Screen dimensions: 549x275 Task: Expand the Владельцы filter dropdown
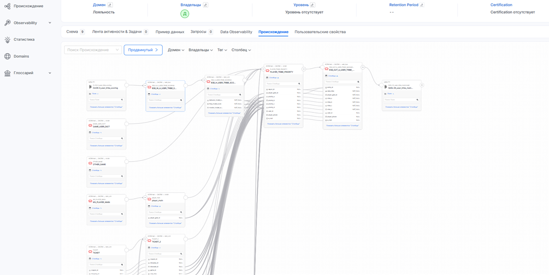pyautogui.click(x=200, y=50)
